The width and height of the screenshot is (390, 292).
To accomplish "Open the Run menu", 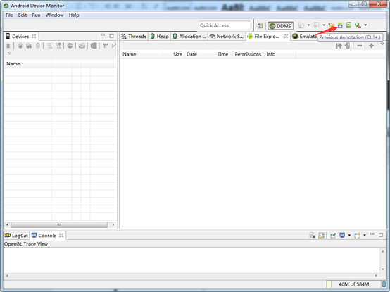I will (36, 15).
